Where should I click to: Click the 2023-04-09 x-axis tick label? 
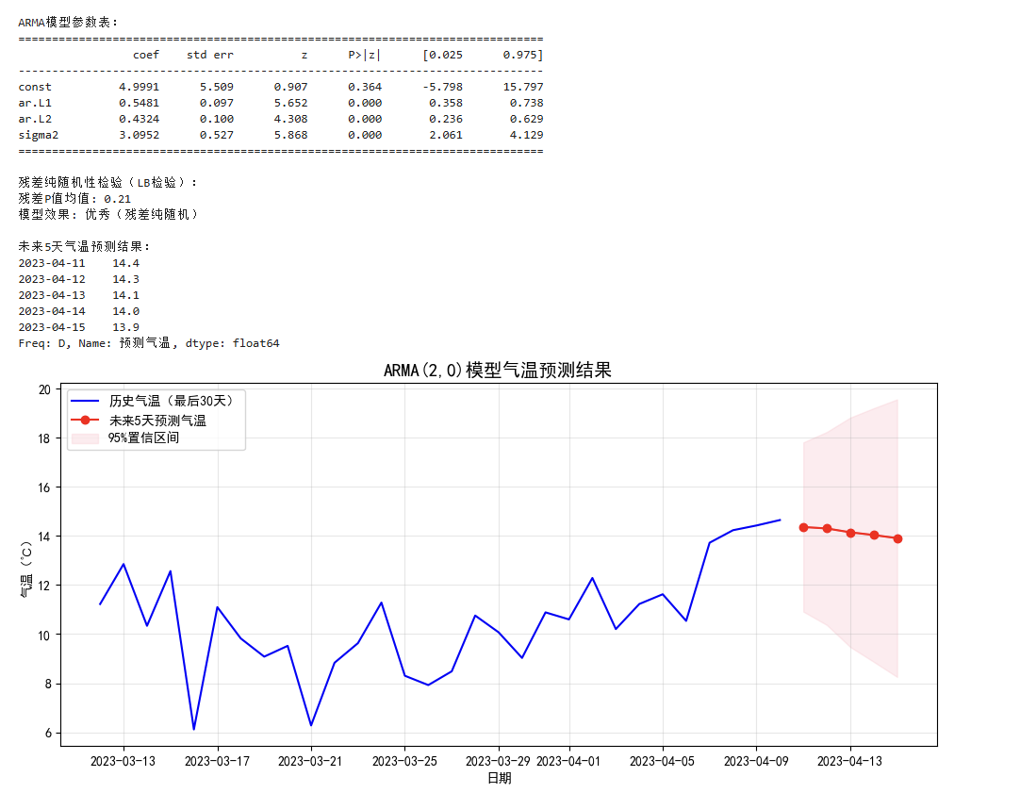756,761
